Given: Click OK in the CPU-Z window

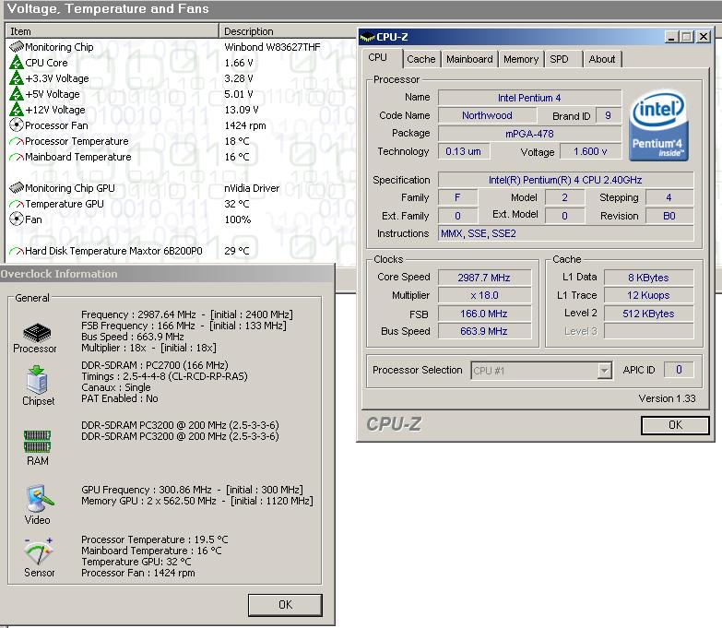Looking at the screenshot, I should [x=675, y=425].
